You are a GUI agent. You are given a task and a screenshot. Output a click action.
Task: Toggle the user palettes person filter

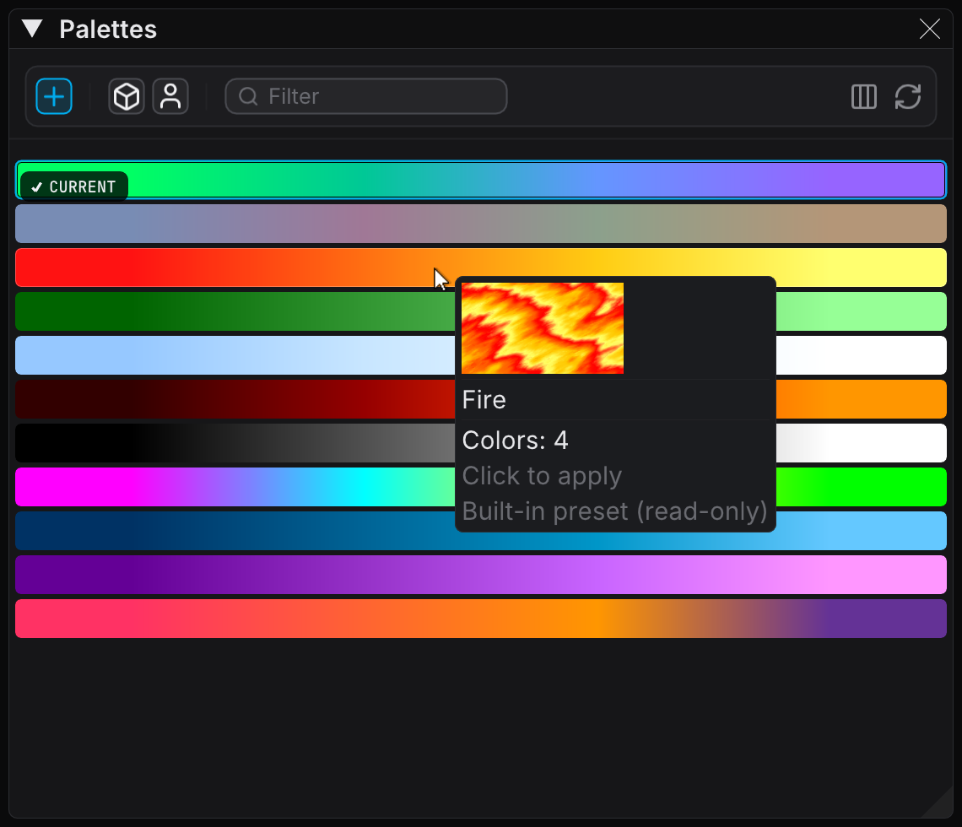click(x=170, y=96)
